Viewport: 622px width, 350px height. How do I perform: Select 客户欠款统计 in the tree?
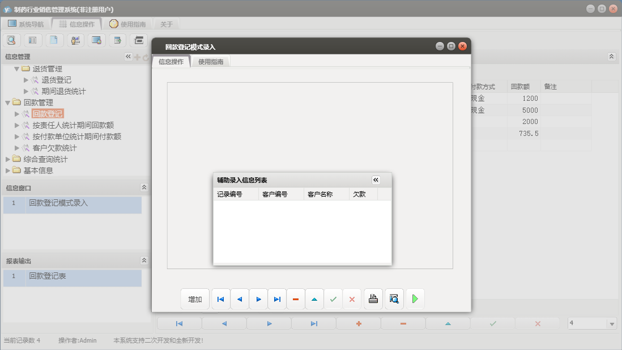(x=54, y=148)
